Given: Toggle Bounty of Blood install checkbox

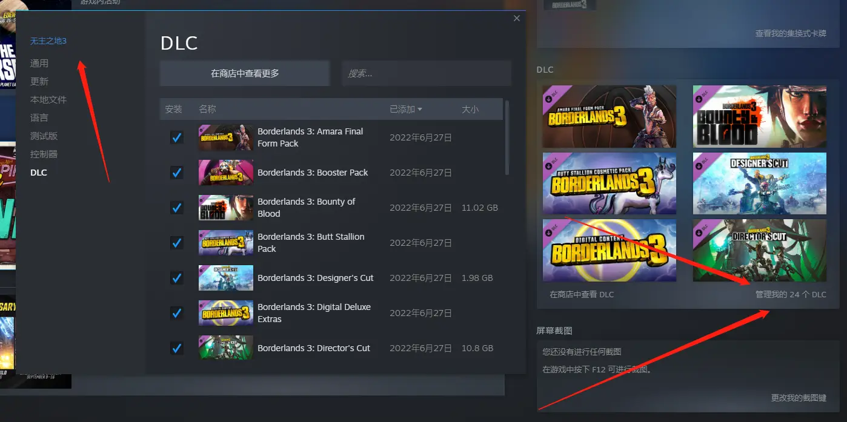Looking at the screenshot, I should click(176, 208).
